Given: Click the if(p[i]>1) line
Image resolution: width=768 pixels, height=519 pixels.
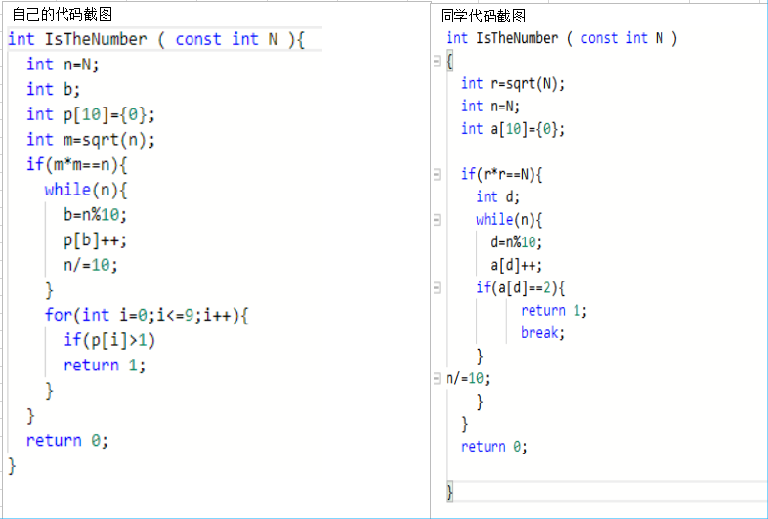Looking at the screenshot, I should click(109, 340).
